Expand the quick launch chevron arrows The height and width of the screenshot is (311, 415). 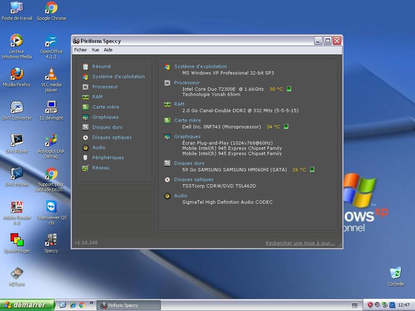[92, 303]
